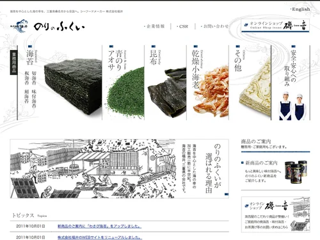Click the stacked nori sheets image
The image size is (320, 240).
click(73, 86)
